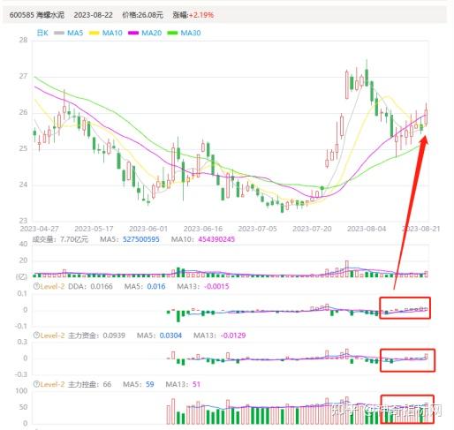Toggle the purple MA20 legend entry
The image size is (454, 430).
click(x=145, y=33)
